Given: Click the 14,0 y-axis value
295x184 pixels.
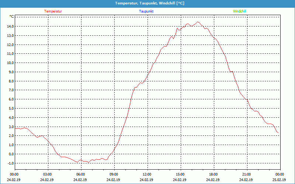Looking at the screenshot, I should pos(10,26).
